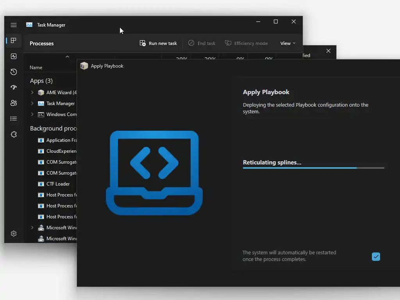Click Task Manager title bar app icon
This screenshot has height=300, width=400.
click(x=29, y=25)
